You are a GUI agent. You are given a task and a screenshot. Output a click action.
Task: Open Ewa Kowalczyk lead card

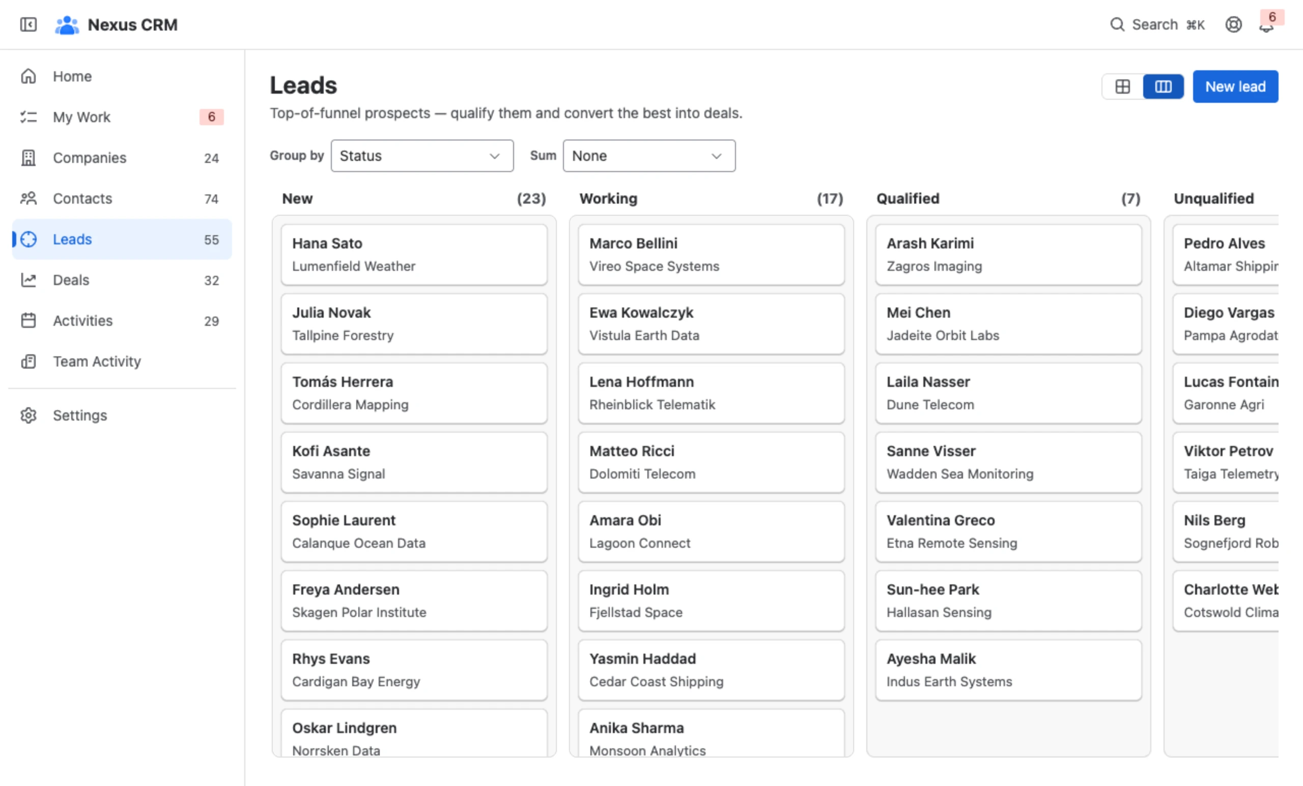(711, 324)
